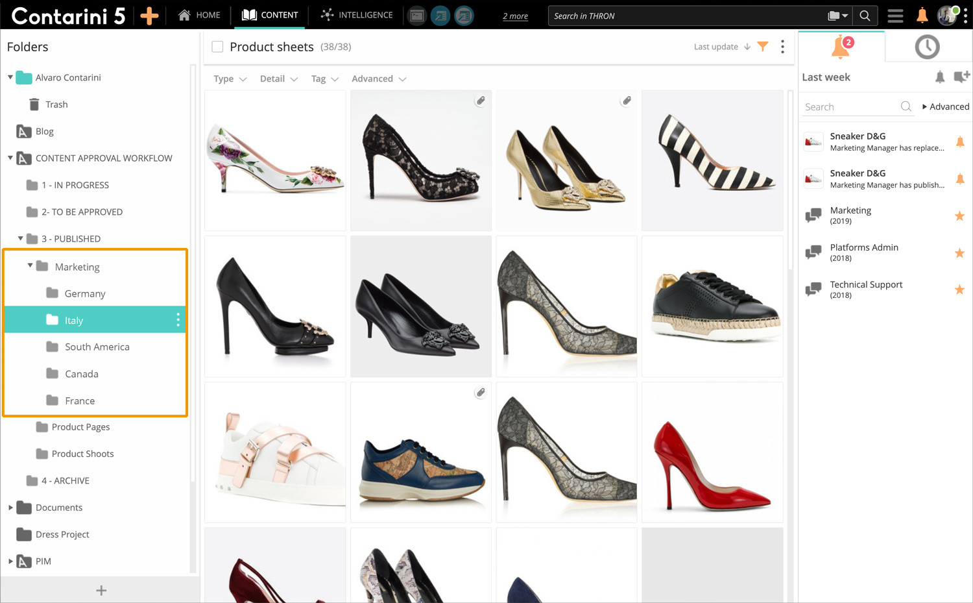Open the Italy folder options dots
Viewport: 973px width, 603px height.
(x=178, y=319)
